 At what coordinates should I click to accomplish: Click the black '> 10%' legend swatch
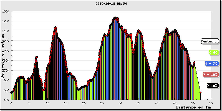pyautogui.click(x=213, y=86)
